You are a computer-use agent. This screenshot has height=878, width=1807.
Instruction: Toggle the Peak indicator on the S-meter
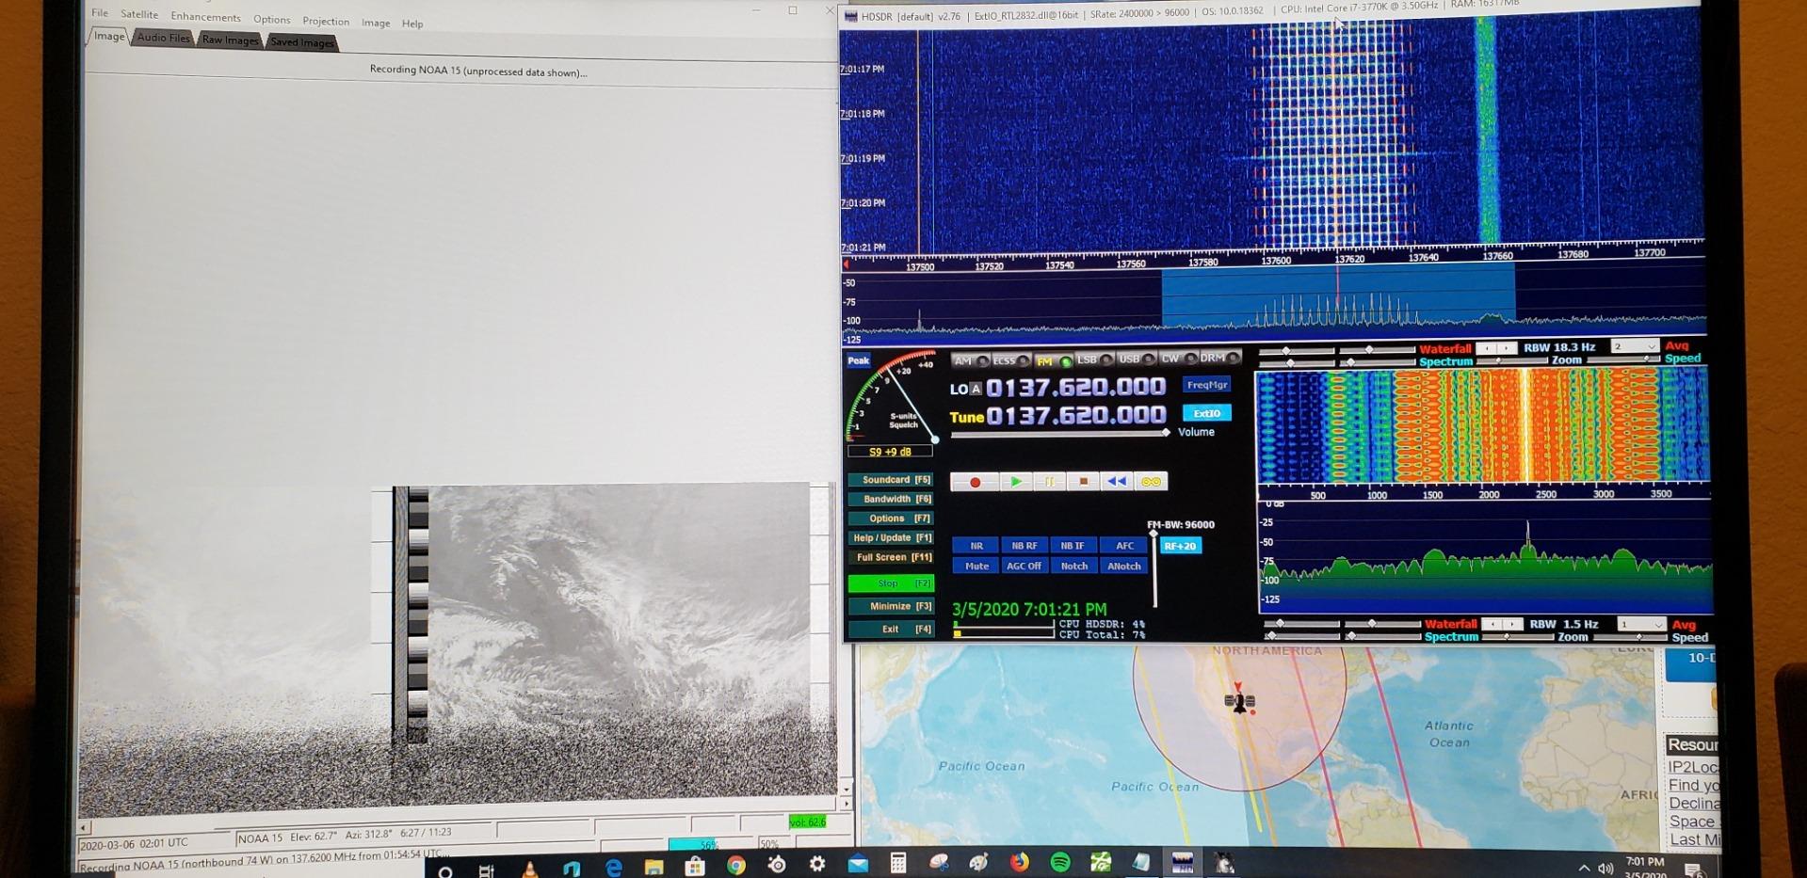(x=858, y=360)
